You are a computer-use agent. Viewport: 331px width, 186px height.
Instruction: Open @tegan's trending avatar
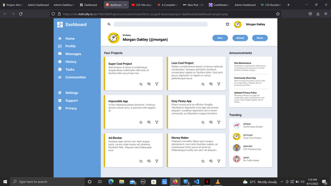pyautogui.click(x=237, y=125)
